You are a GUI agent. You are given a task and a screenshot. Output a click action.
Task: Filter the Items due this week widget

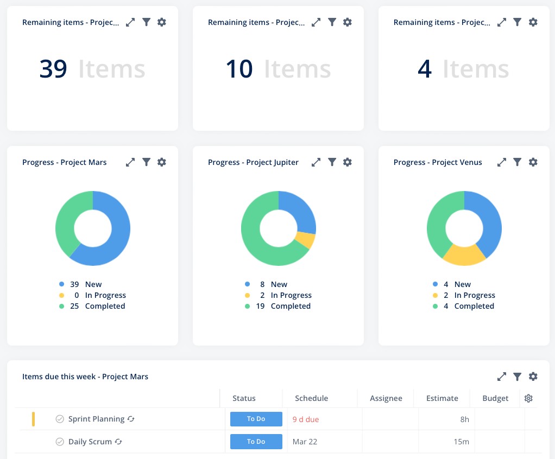[x=518, y=377]
